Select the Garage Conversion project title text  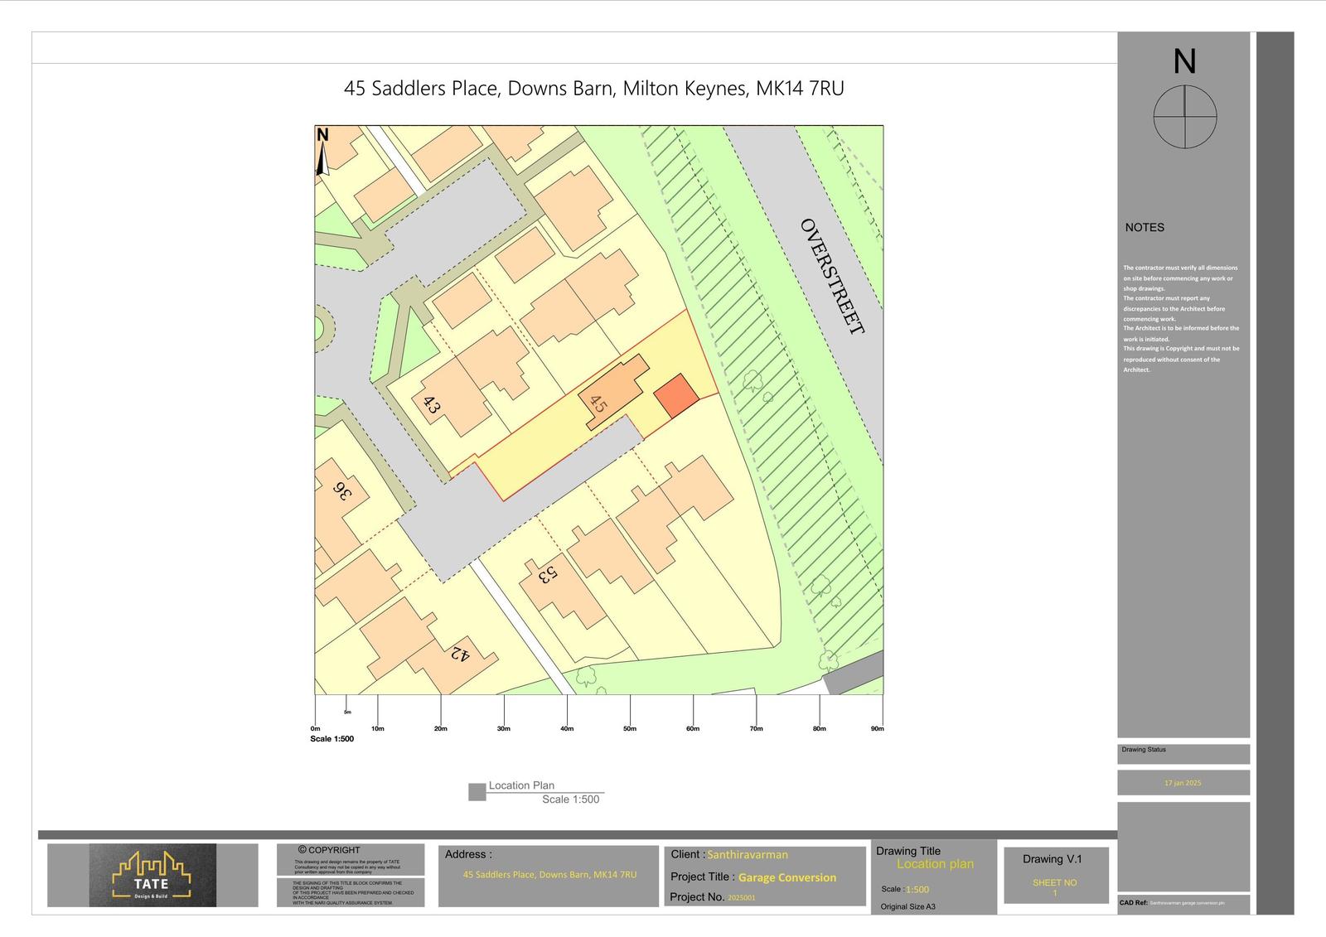(786, 877)
